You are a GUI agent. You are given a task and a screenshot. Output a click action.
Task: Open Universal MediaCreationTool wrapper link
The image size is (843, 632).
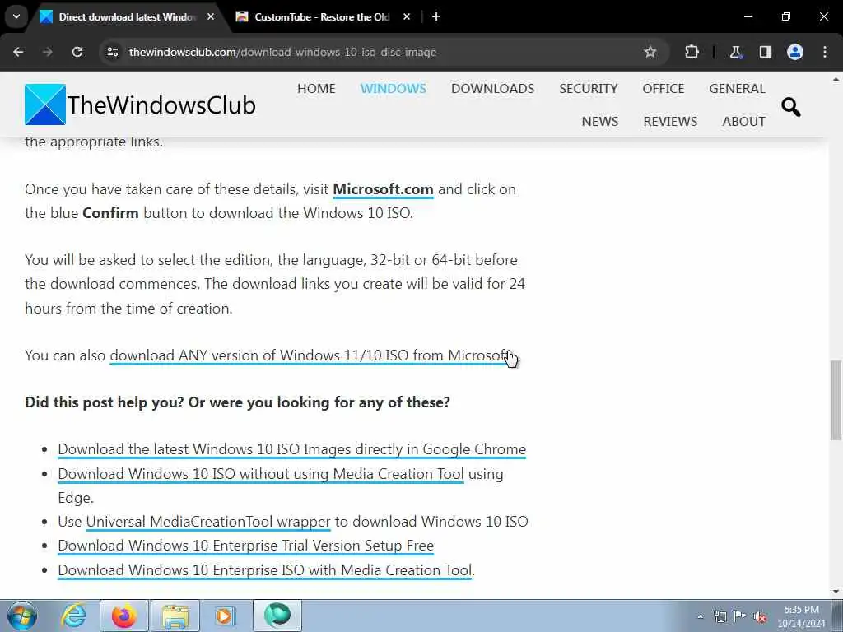(208, 522)
